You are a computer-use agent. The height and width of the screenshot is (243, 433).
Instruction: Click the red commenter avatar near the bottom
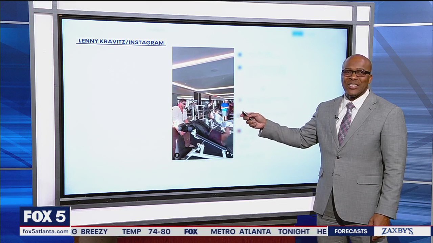point(240,131)
